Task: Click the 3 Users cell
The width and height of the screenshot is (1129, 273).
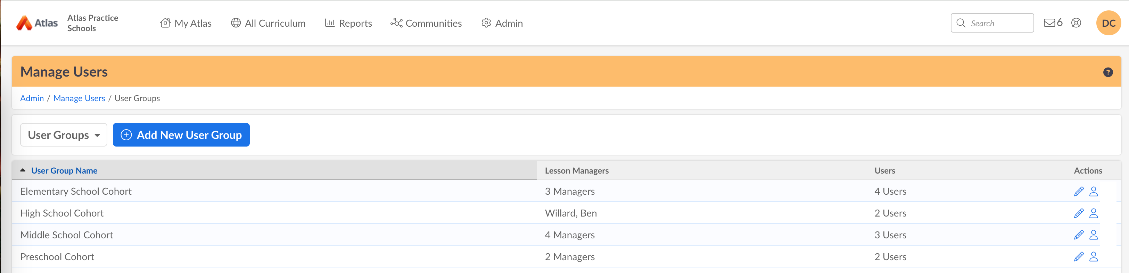Action: (890, 235)
